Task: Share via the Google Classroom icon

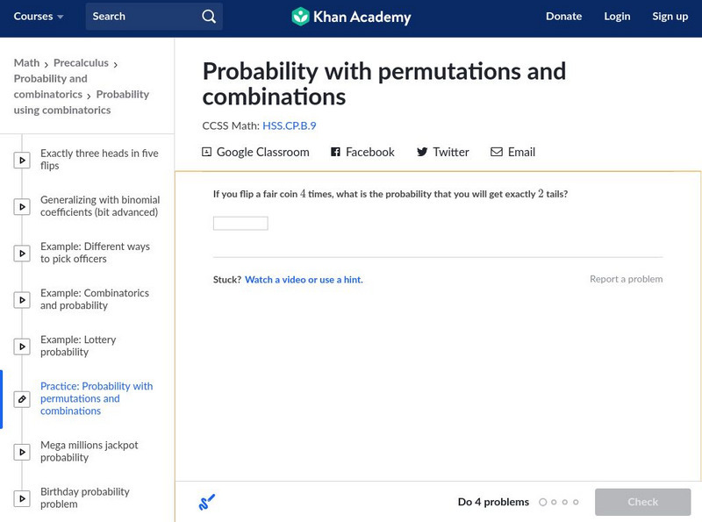Action: pos(207,152)
